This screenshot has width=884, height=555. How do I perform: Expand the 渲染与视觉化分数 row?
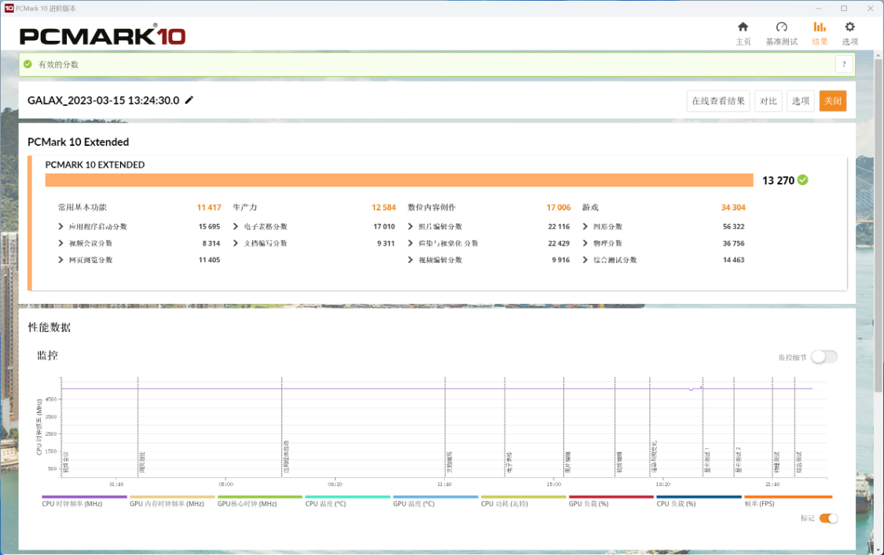(x=410, y=243)
